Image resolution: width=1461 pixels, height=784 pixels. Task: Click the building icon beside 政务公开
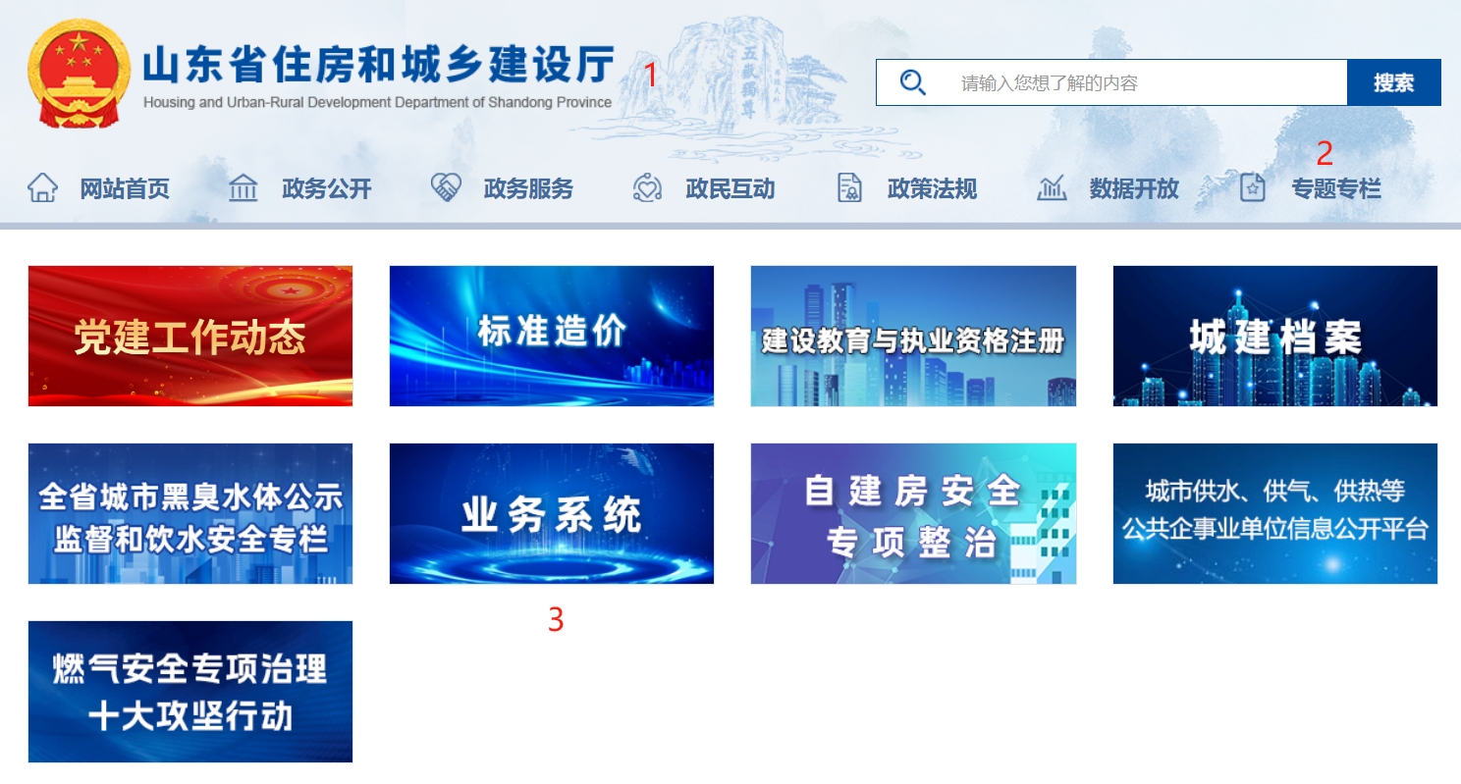pyautogui.click(x=243, y=187)
